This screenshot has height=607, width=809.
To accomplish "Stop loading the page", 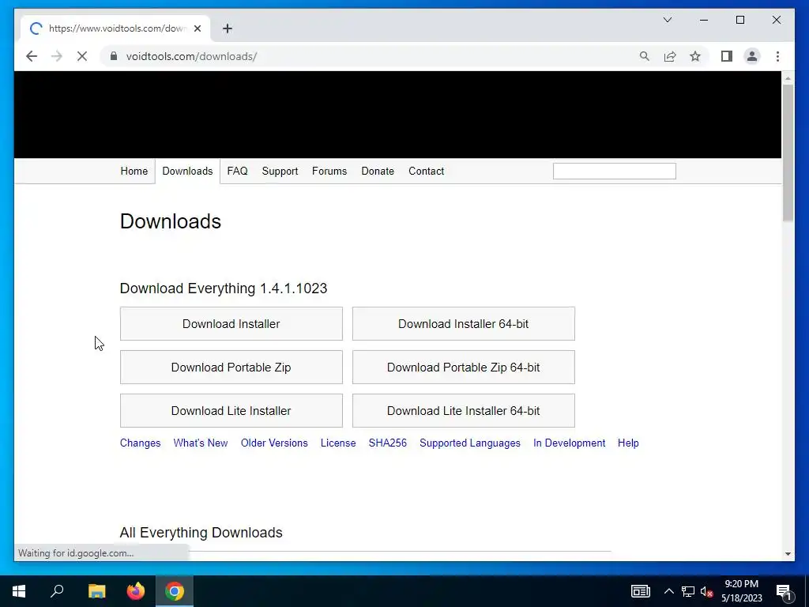I will point(82,56).
